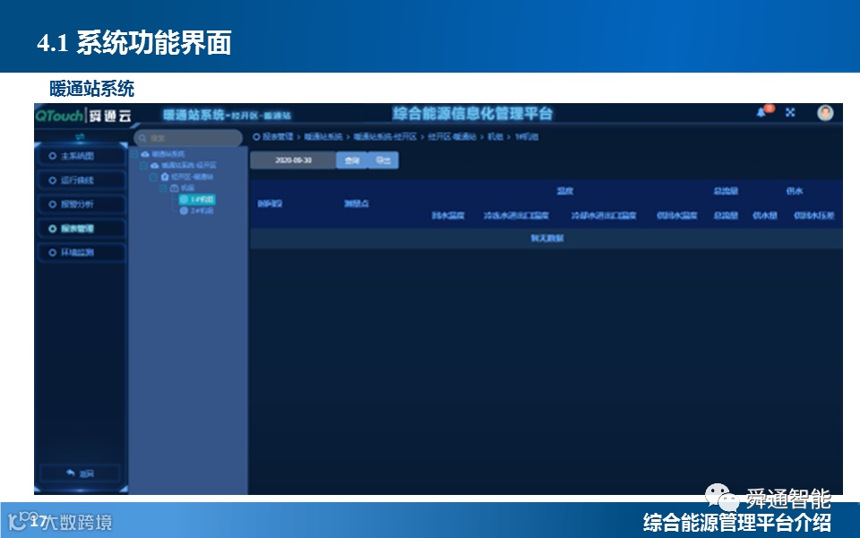Open the 环境监测 menu item
This screenshot has height=538, width=860.
click(82, 253)
